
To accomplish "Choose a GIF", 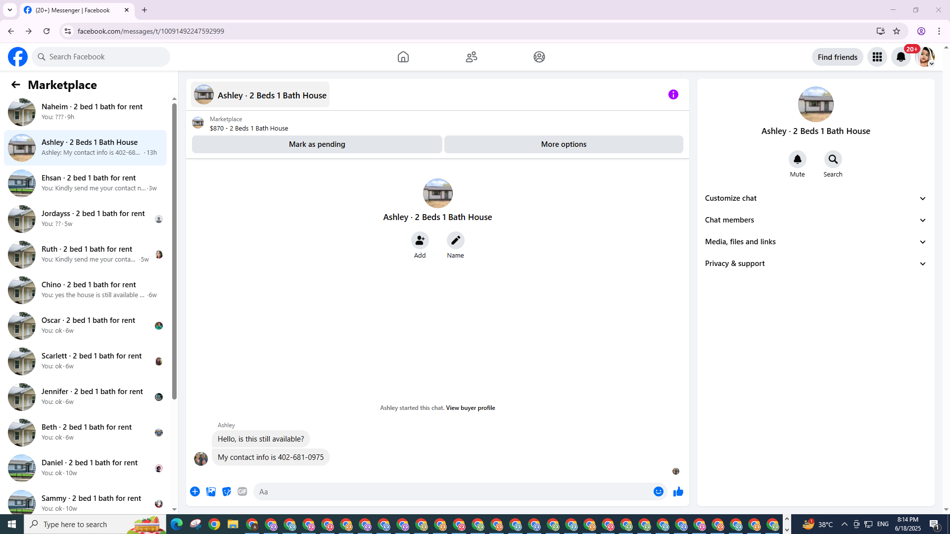I will click(x=242, y=491).
